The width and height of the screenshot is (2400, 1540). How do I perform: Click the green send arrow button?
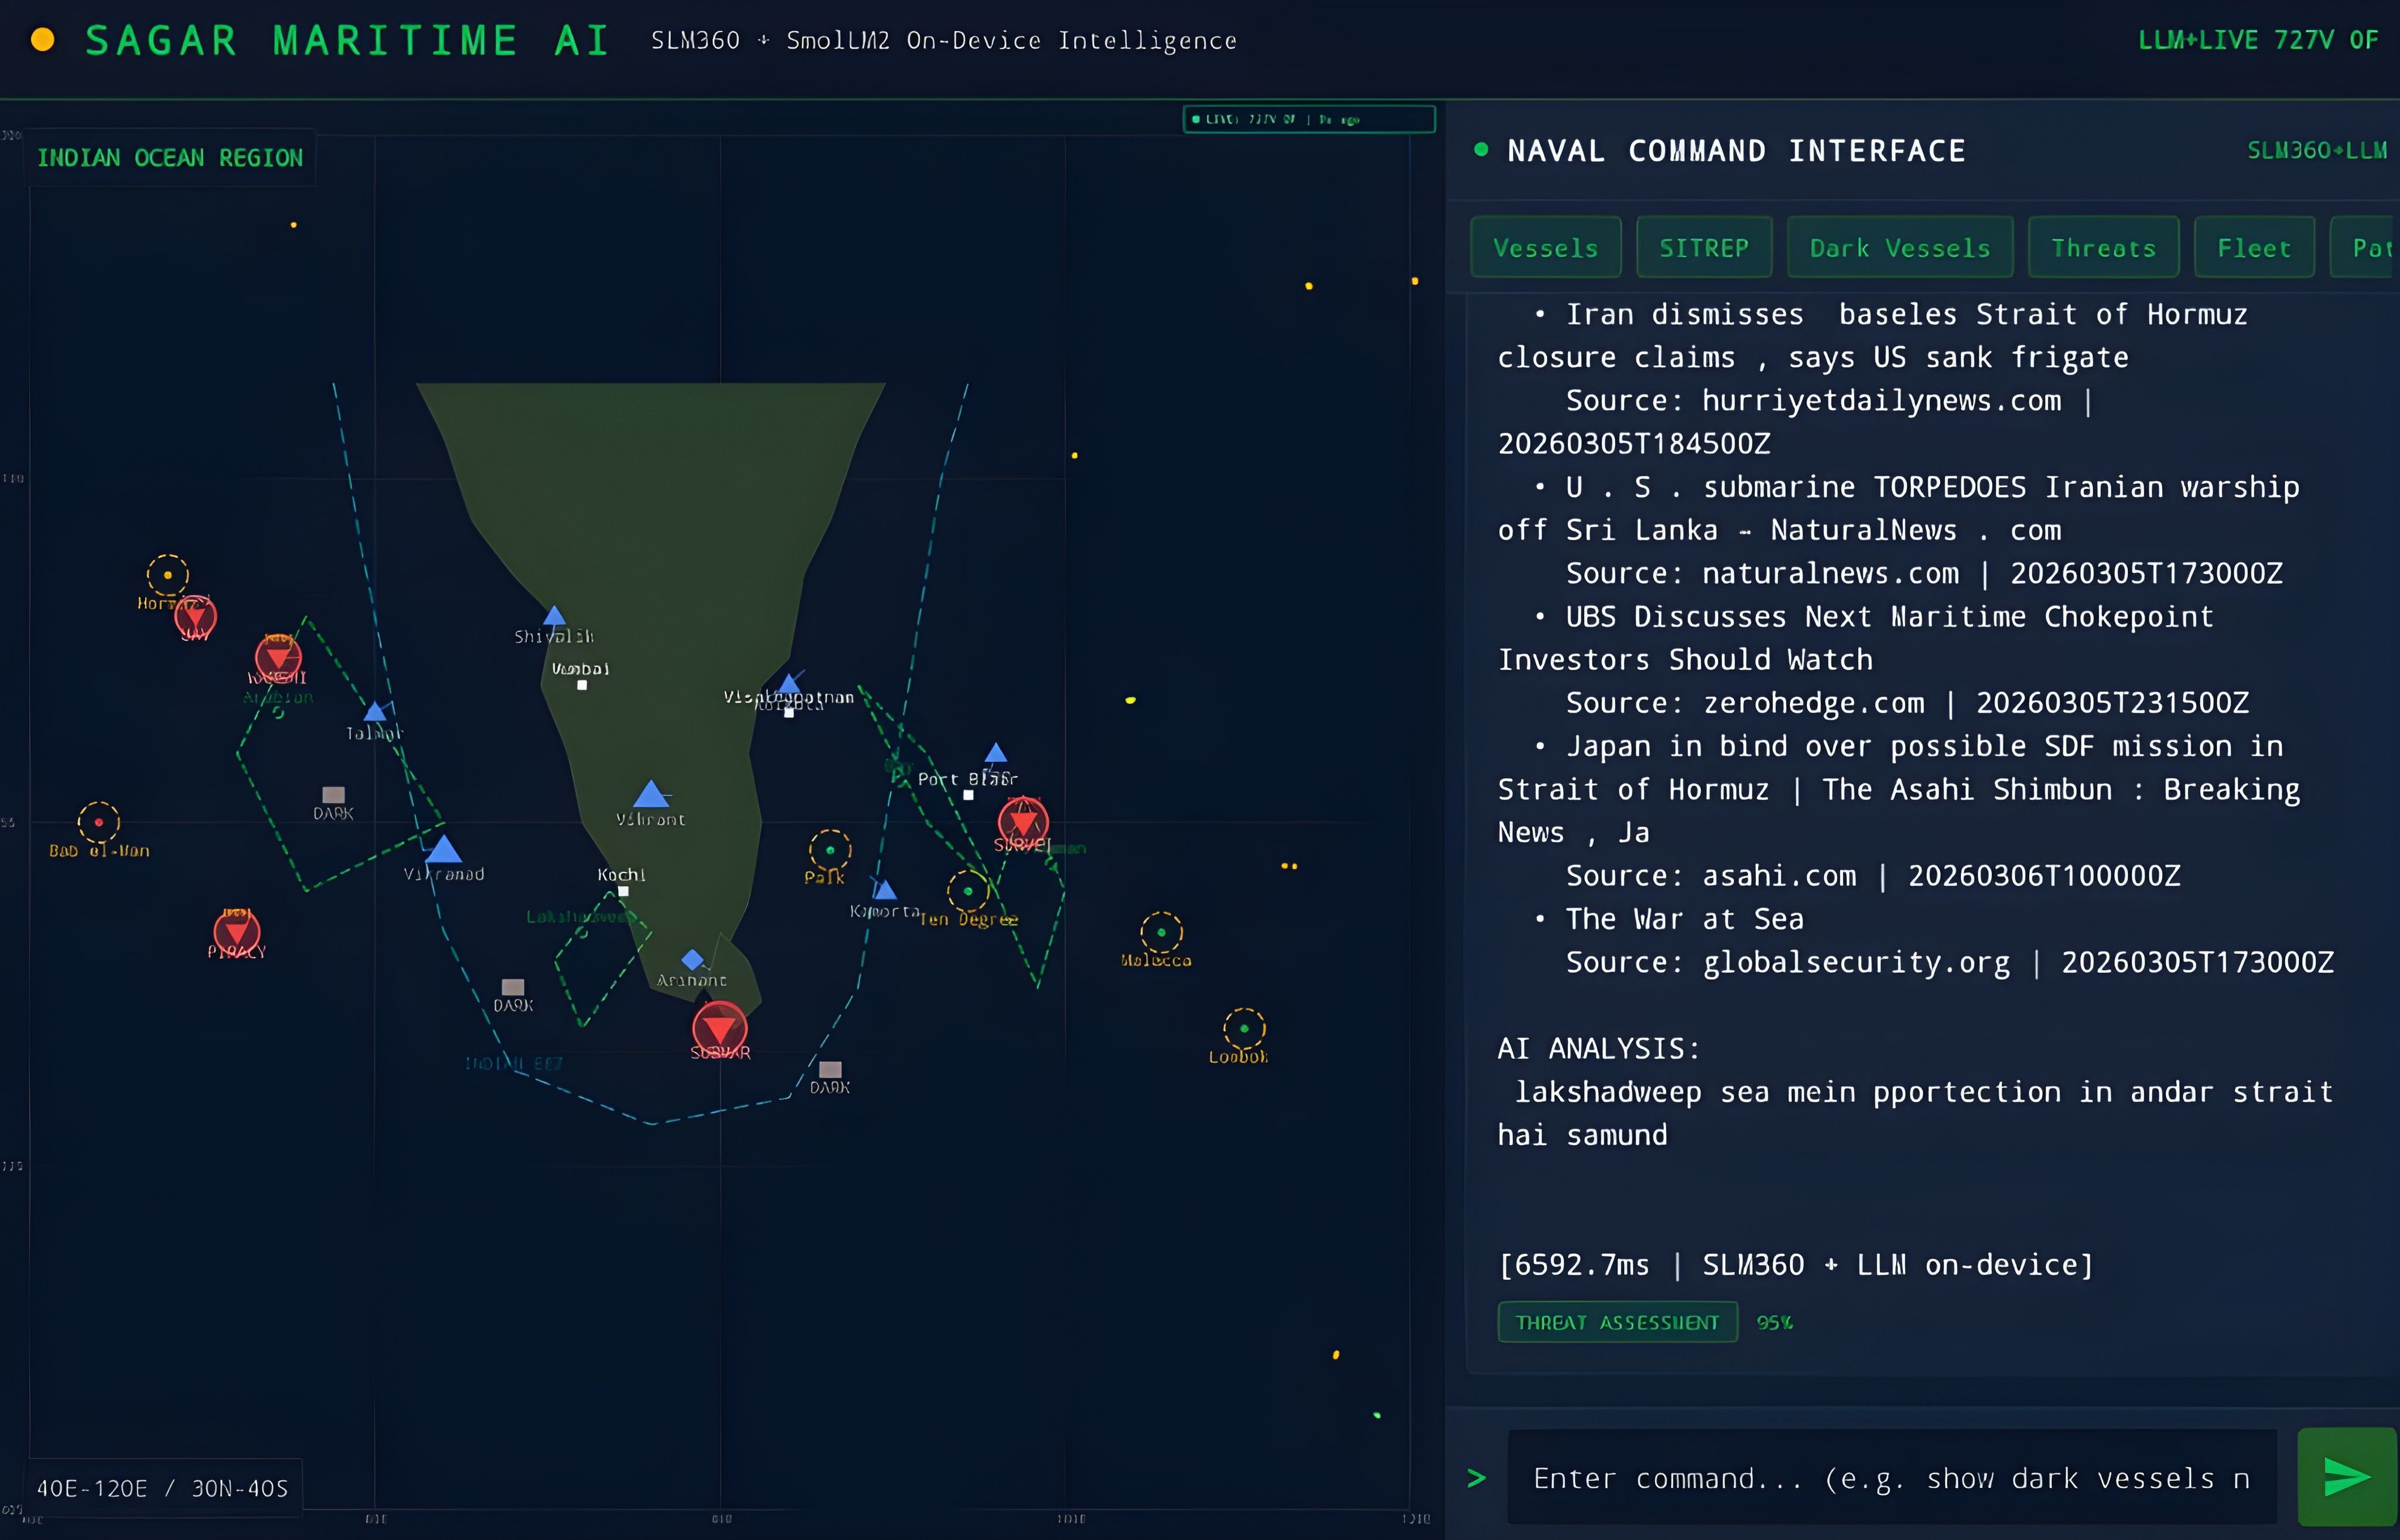2347,1477
